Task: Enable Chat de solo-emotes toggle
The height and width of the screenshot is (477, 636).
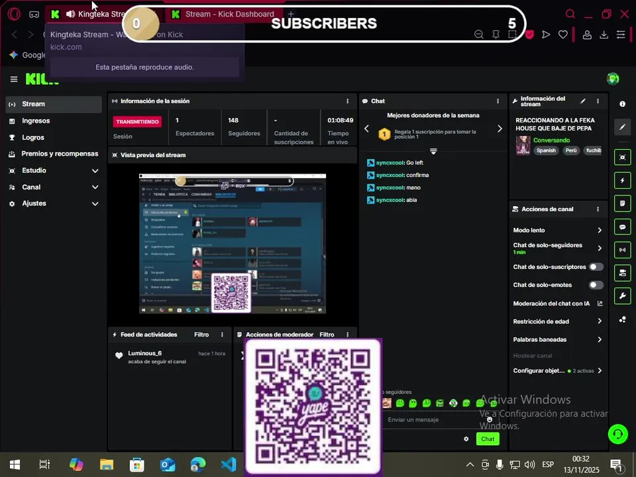Action: click(596, 285)
